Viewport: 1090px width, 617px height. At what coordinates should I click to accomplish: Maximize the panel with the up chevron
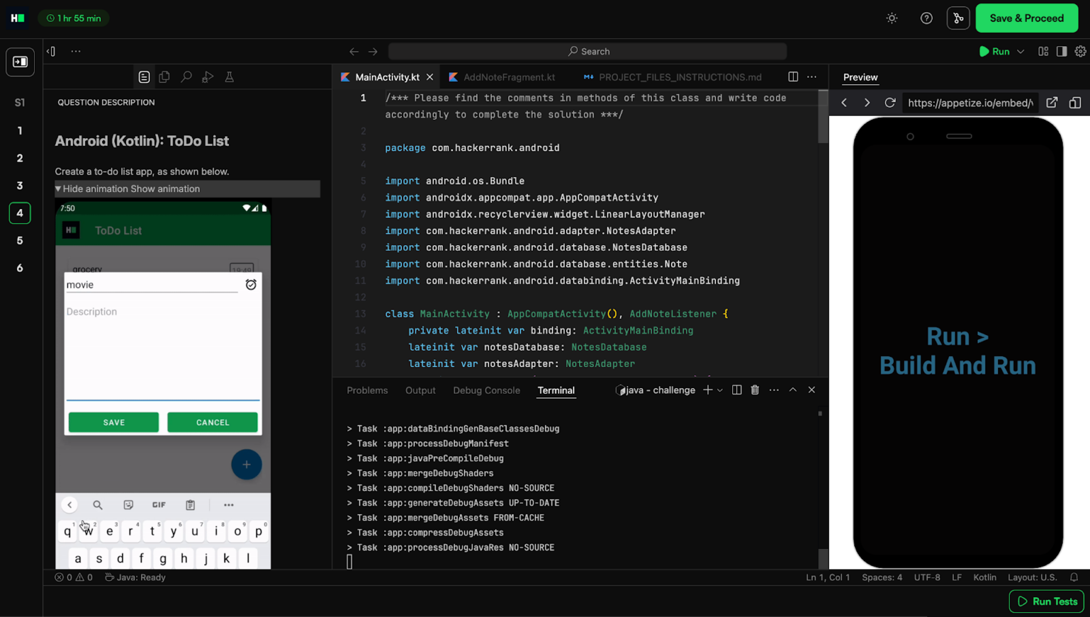[x=793, y=390]
